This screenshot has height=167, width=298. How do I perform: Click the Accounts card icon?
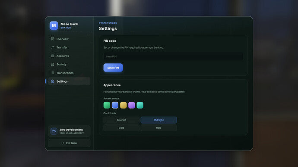pyautogui.click(x=52, y=56)
